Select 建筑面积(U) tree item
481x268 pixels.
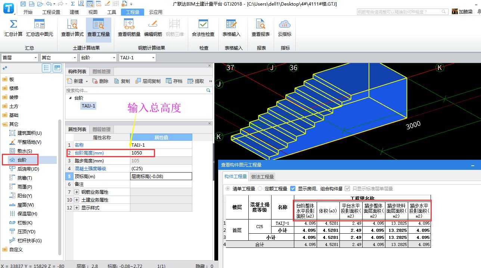(x=30, y=133)
